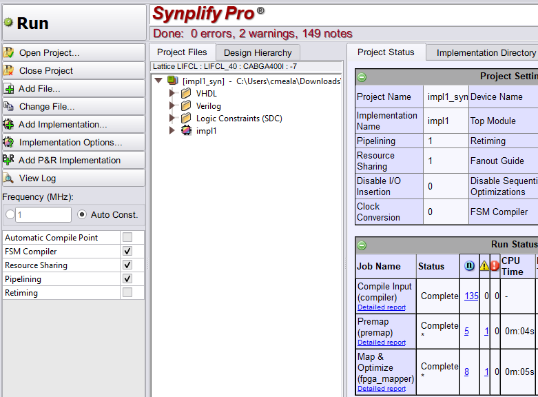538x397 pixels.
Task: Click Implementation Options button
Action: pos(74,142)
